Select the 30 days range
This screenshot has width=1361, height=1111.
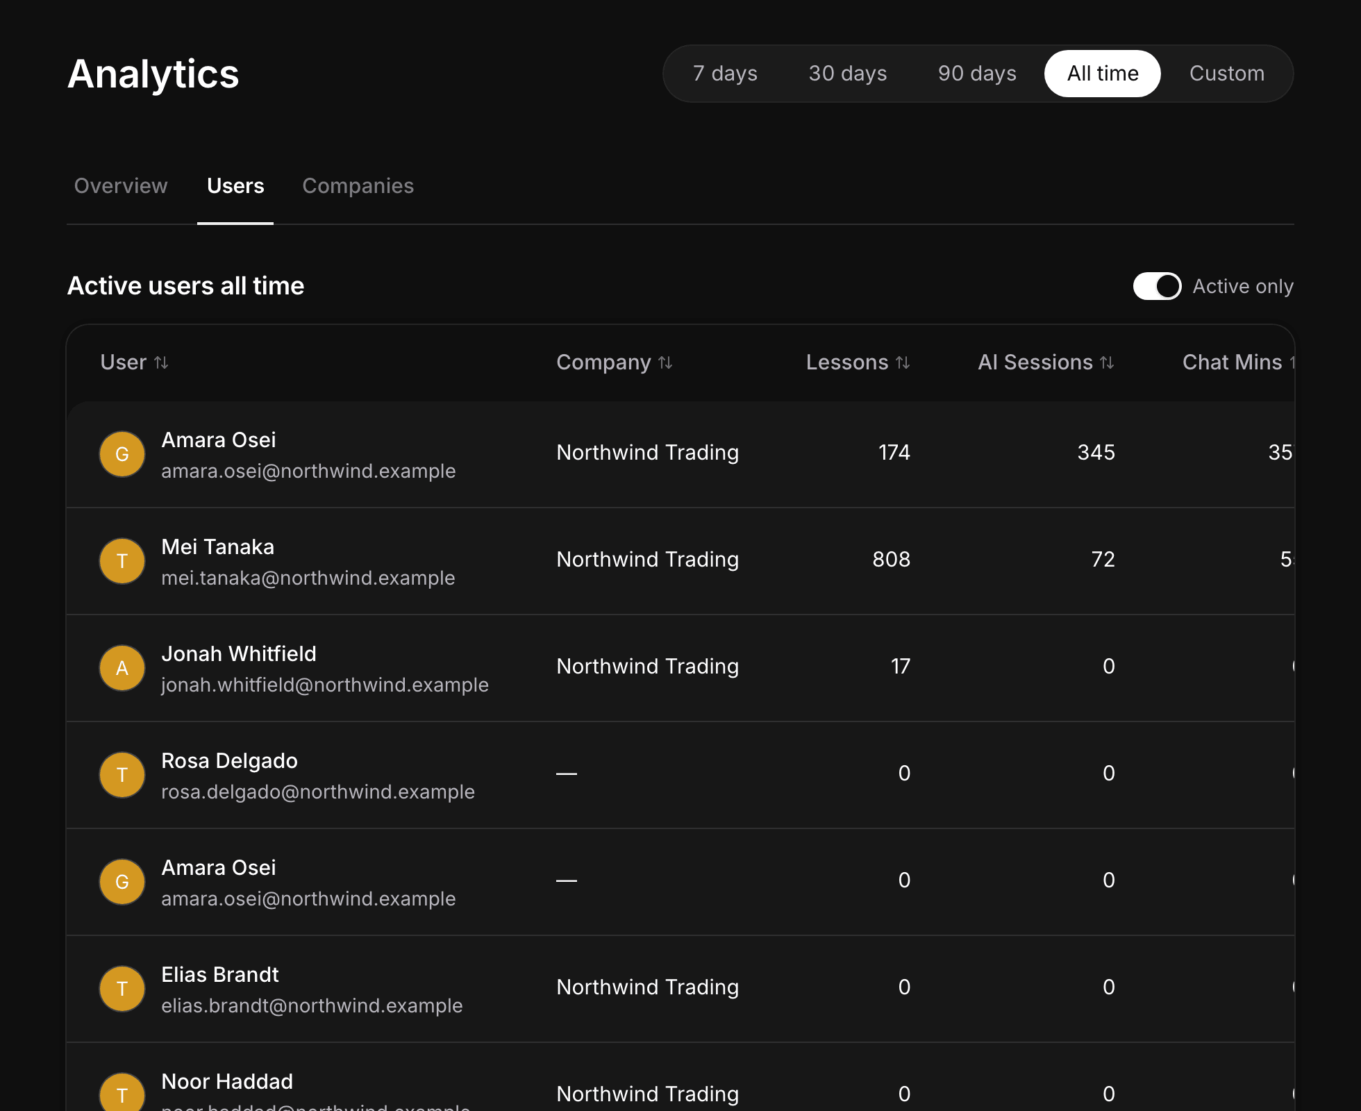point(848,74)
